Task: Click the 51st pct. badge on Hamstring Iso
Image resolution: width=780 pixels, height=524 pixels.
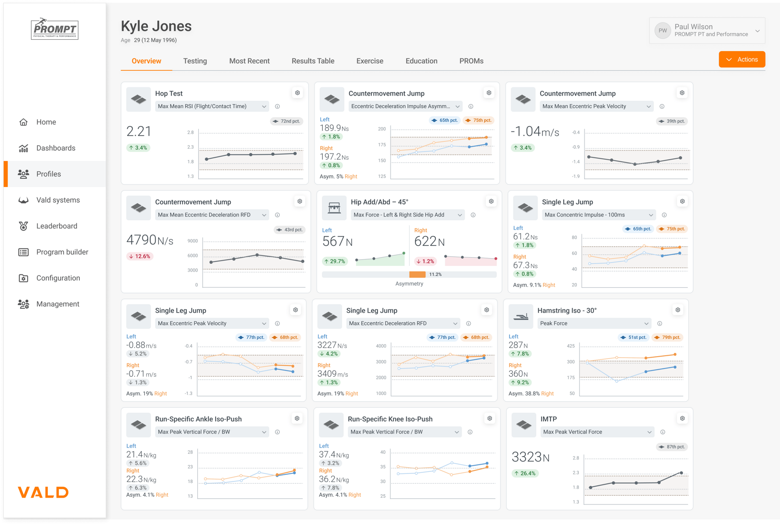Action: tap(634, 337)
